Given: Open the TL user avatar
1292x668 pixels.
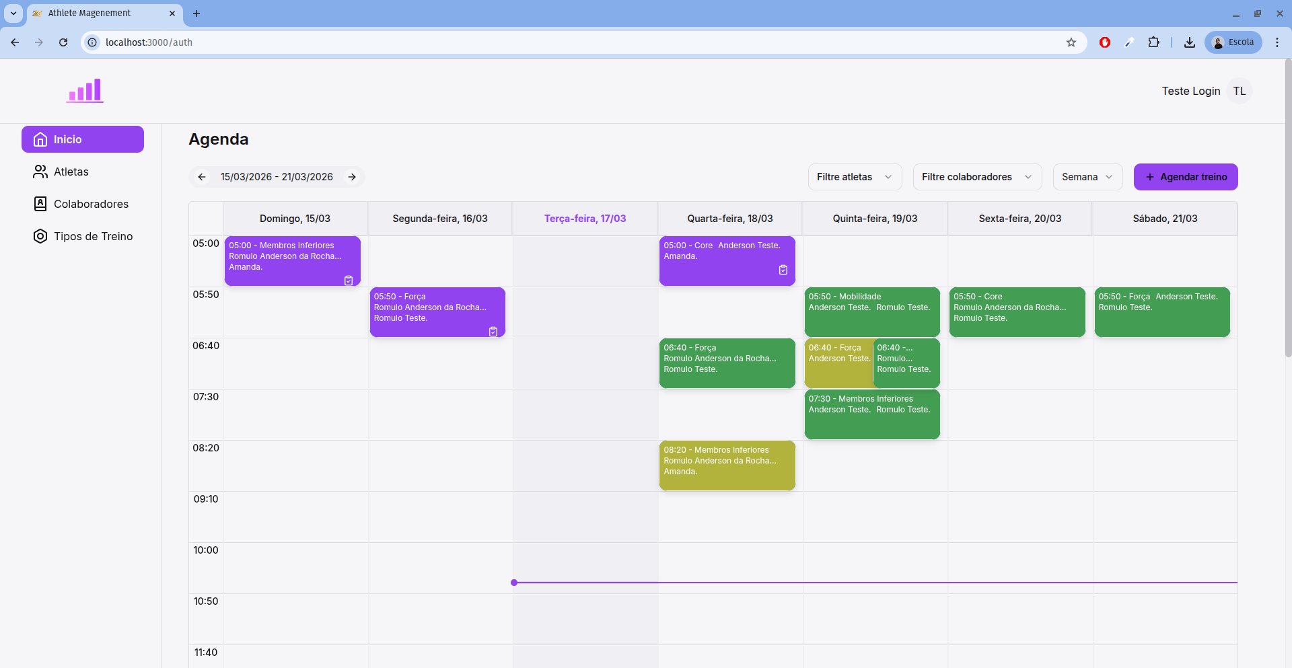Looking at the screenshot, I should click(x=1239, y=91).
